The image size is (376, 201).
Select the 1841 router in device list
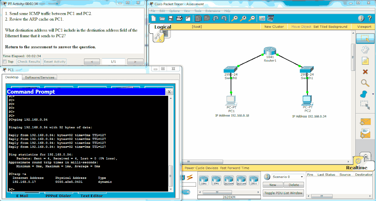tap(204, 180)
